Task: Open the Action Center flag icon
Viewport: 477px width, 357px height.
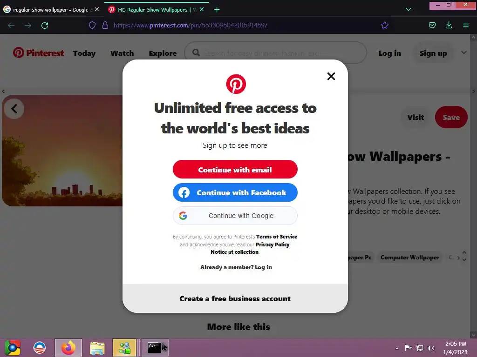Action: point(408,348)
